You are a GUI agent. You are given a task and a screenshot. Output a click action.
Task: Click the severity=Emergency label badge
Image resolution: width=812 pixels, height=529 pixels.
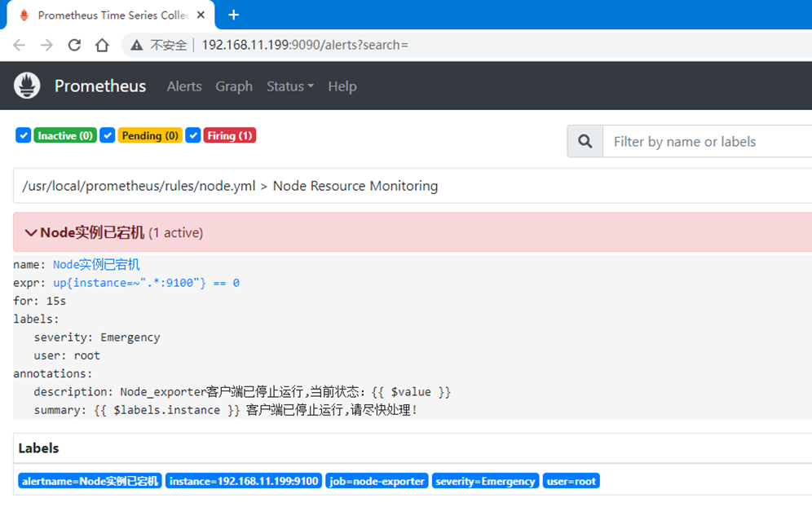(485, 481)
